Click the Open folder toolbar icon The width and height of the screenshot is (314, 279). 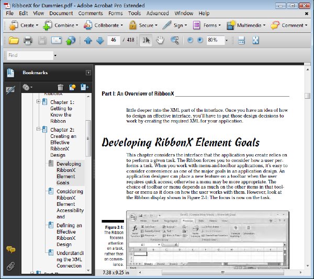[14, 40]
